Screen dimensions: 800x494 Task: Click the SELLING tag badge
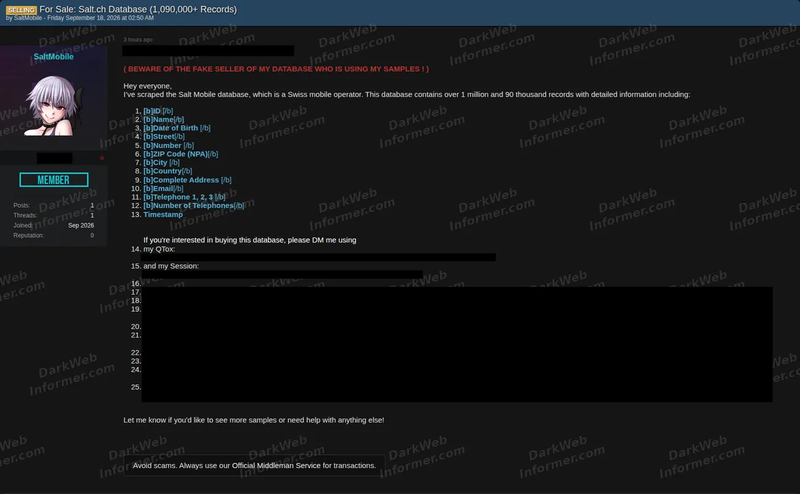point(21,10)
